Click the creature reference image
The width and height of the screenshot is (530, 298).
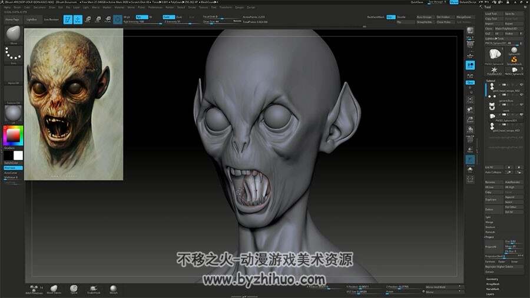[x=74, y=104]
